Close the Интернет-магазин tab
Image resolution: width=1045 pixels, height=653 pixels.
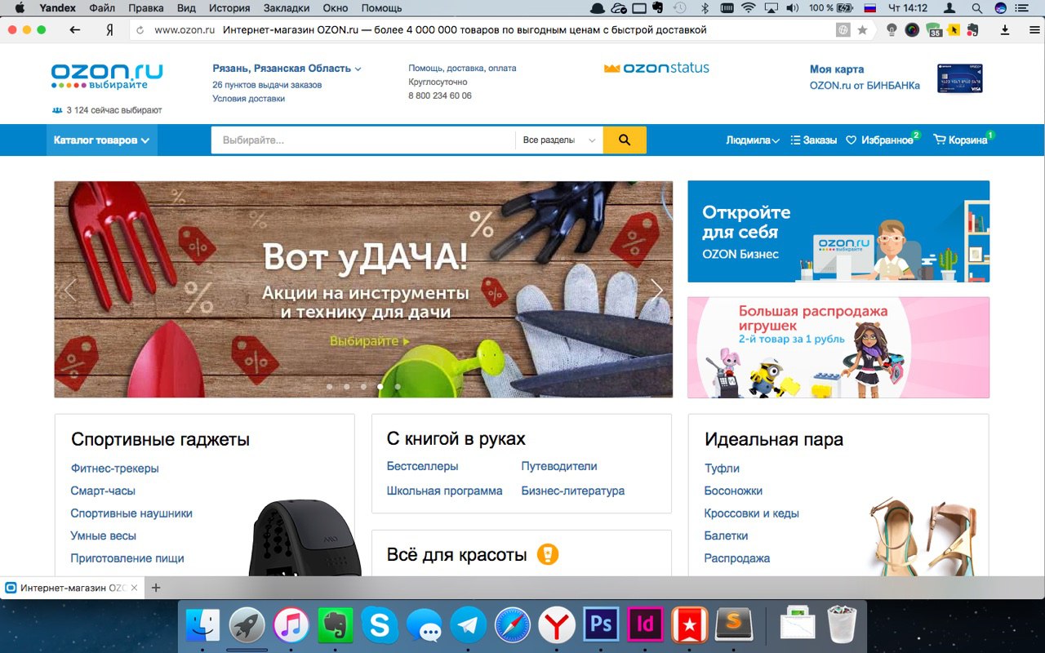135,588
